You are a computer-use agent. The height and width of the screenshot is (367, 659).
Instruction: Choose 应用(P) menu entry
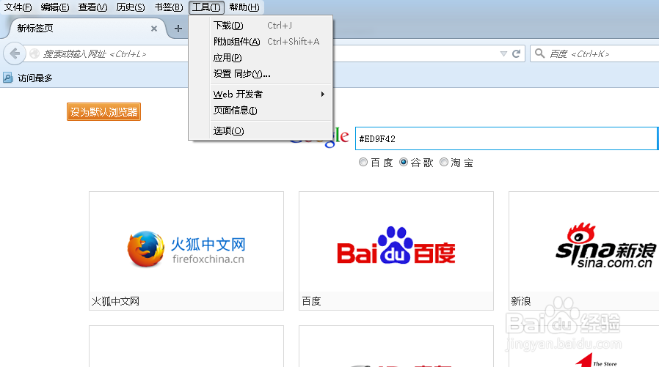(261, 58)
